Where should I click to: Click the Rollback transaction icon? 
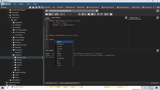tap(101, 14)
